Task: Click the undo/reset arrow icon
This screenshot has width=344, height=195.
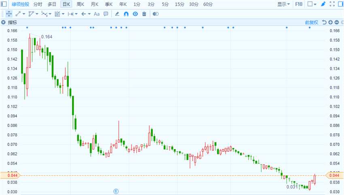Action: (324, 22)
